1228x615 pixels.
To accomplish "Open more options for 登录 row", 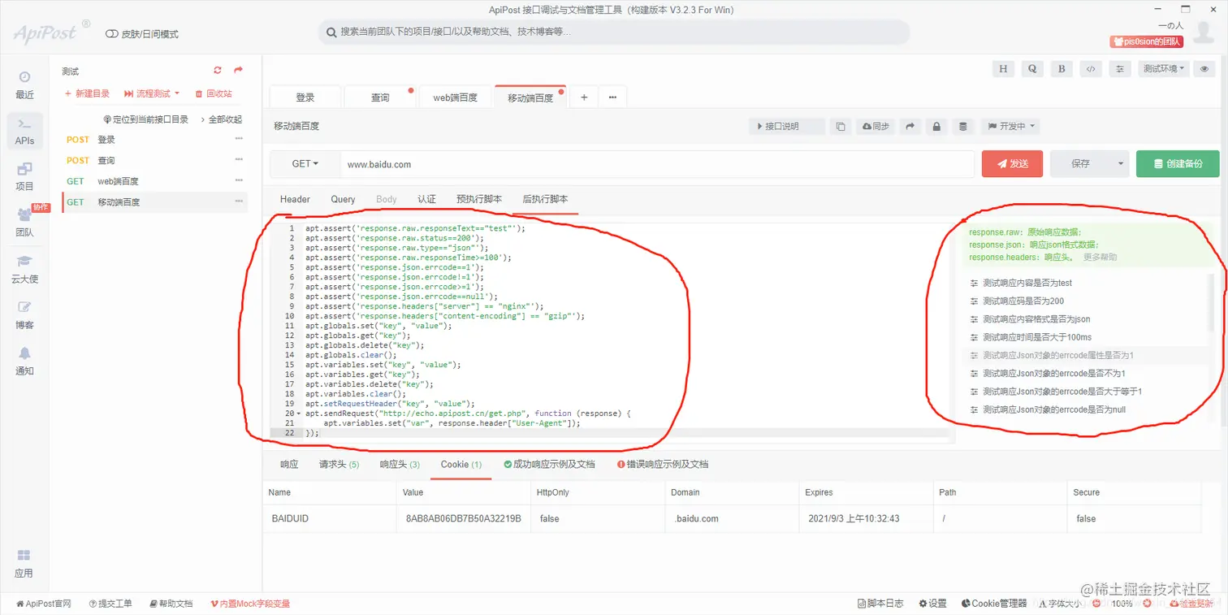I will coord(239,139).
